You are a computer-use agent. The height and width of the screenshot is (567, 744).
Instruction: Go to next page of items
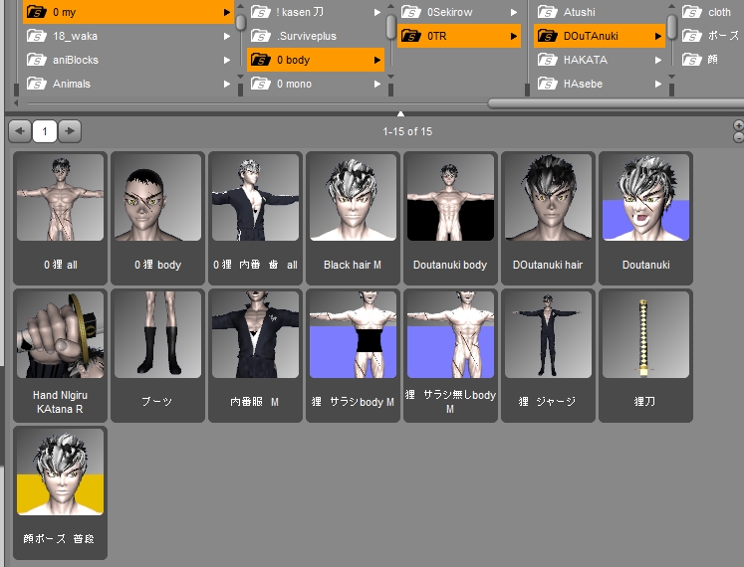[70, 131]
